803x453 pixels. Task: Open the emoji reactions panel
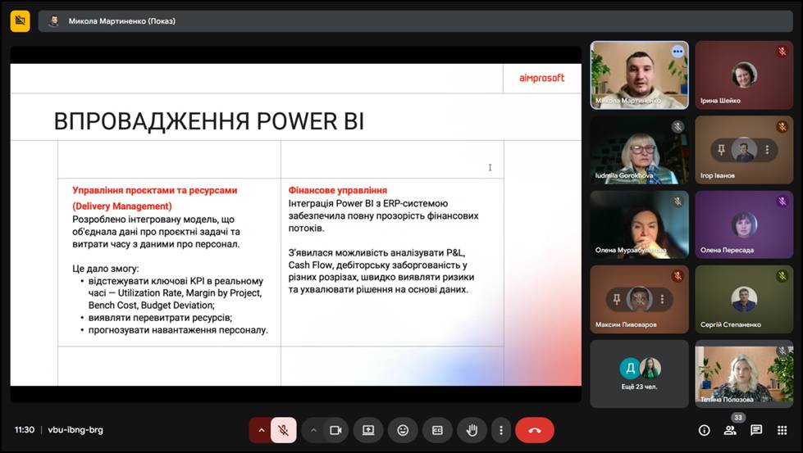pos(403,430)
